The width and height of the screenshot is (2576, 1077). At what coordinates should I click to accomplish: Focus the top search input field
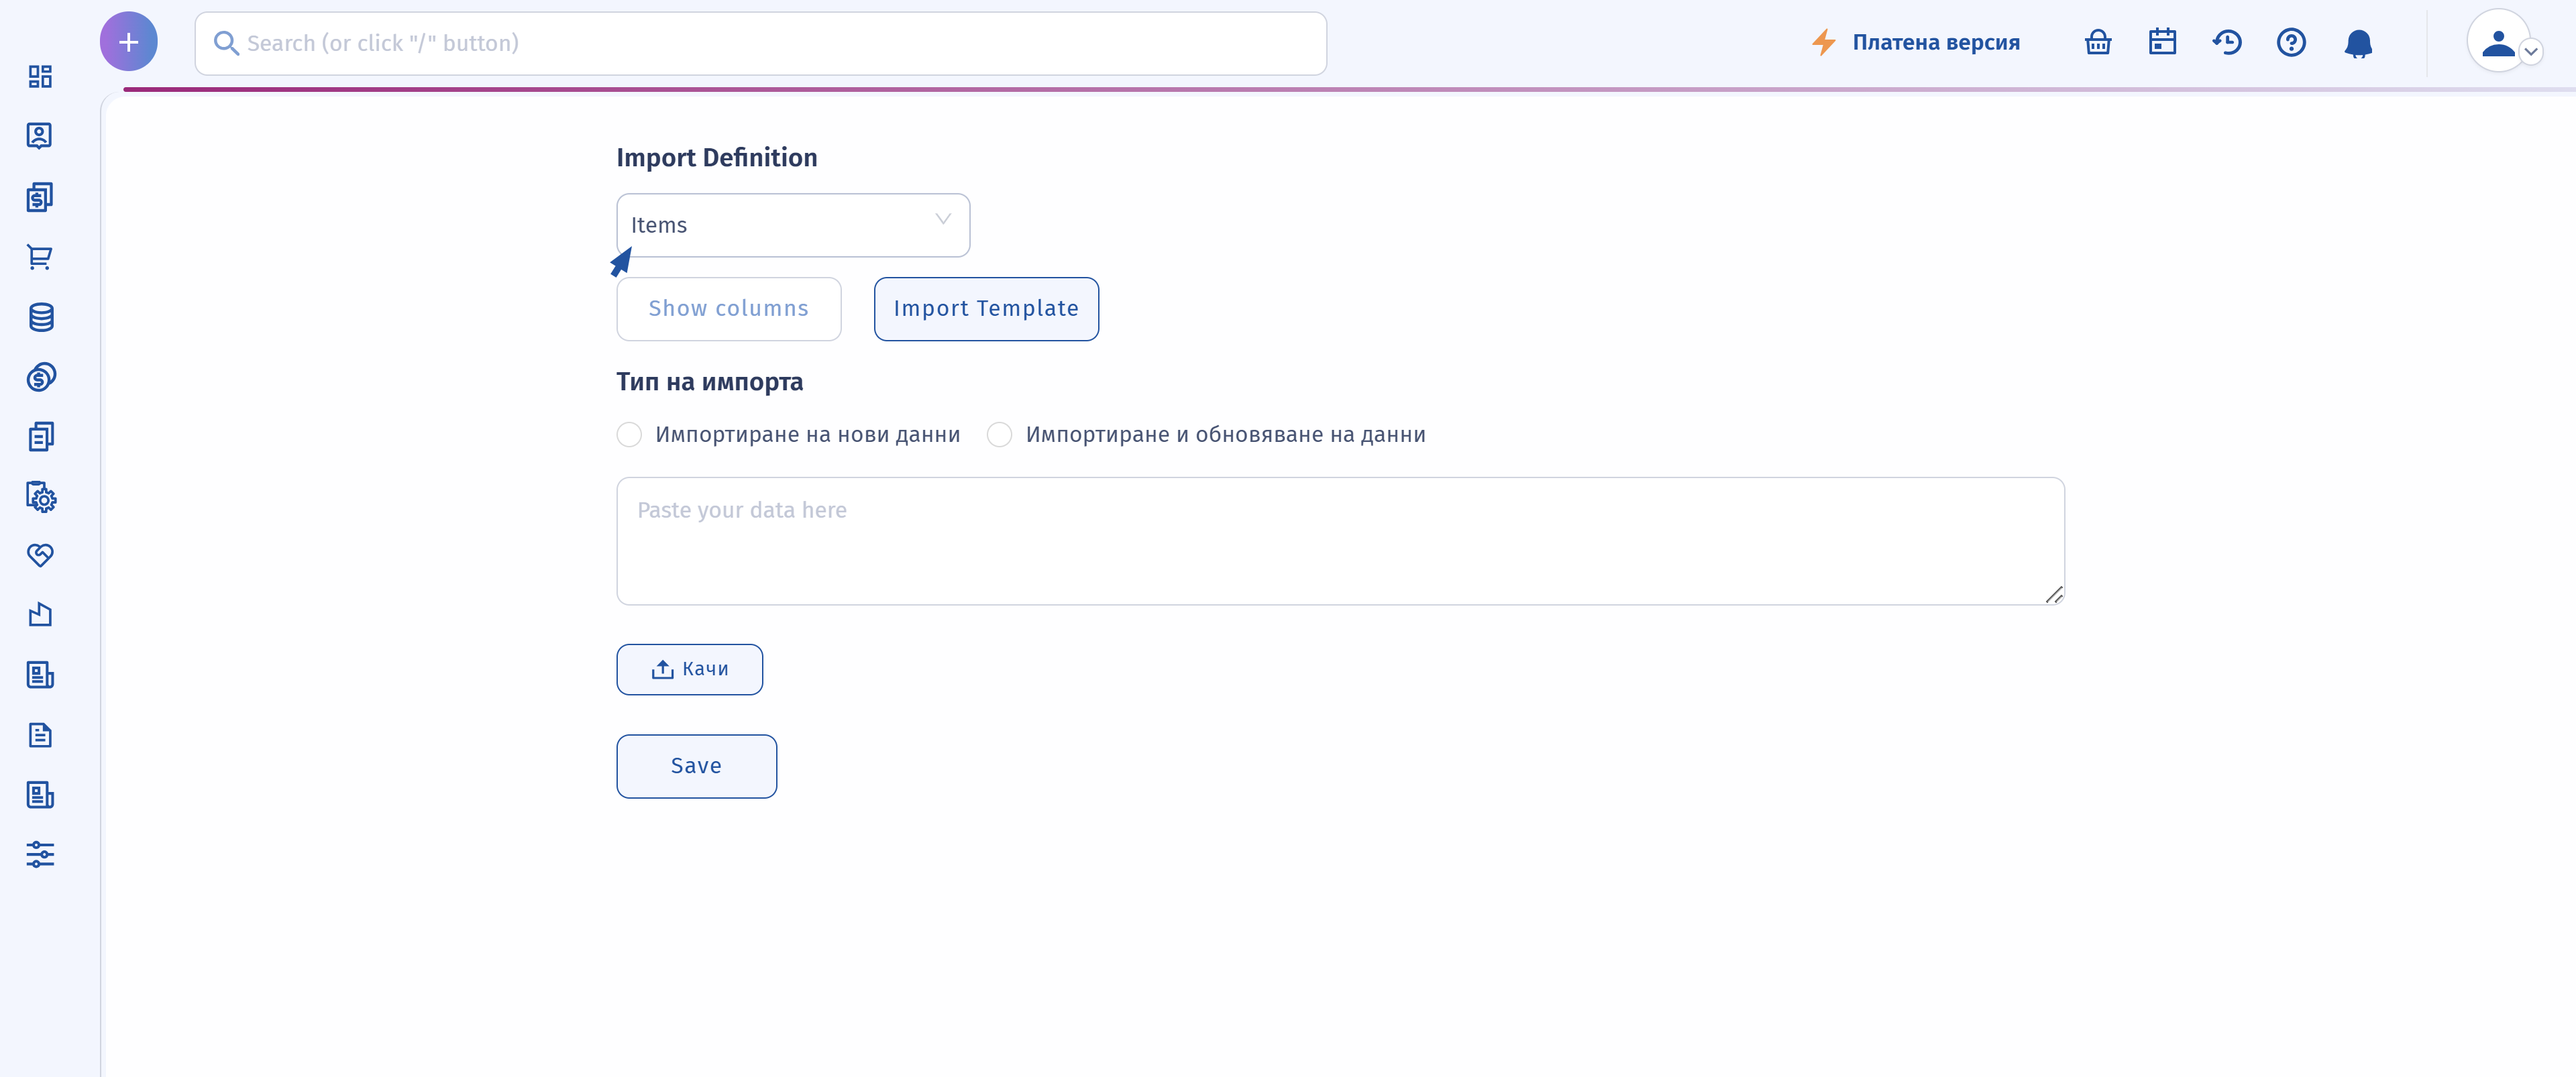tap(761, 43)
